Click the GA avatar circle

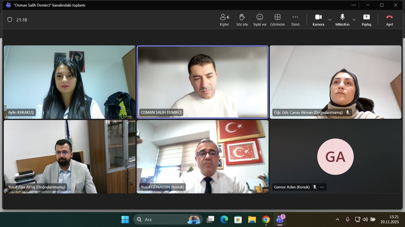pos(335,157)
